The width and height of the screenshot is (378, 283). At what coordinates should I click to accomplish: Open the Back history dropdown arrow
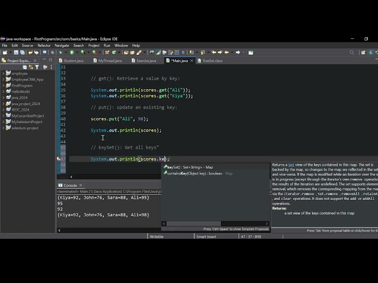pos(232,52)
